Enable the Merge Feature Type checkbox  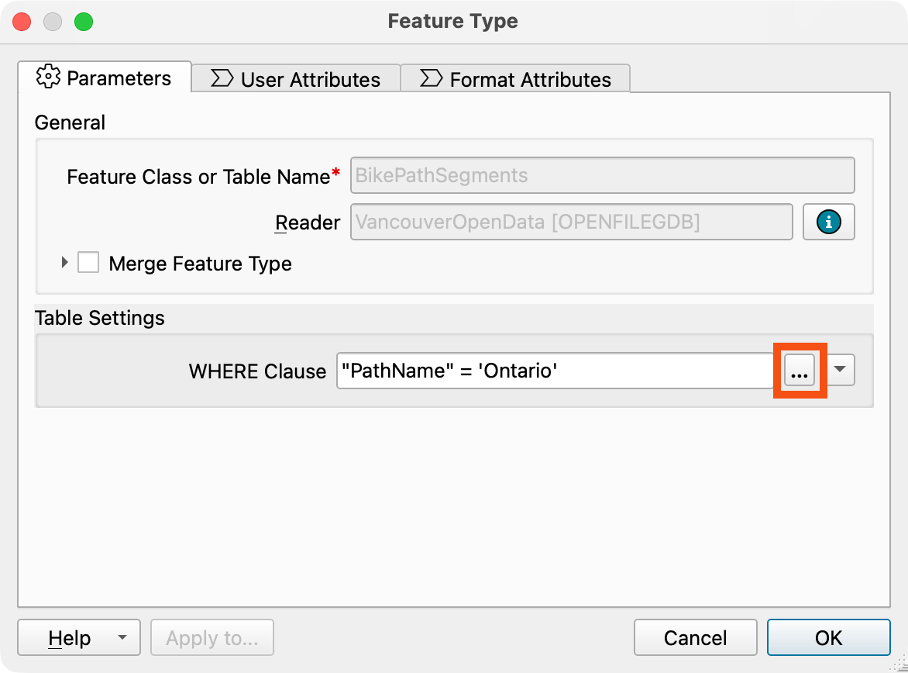(x=88, y=263)
